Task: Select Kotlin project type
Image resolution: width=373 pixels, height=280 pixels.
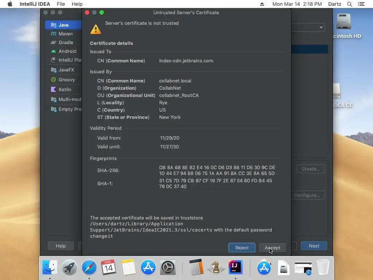Action: 63,90
